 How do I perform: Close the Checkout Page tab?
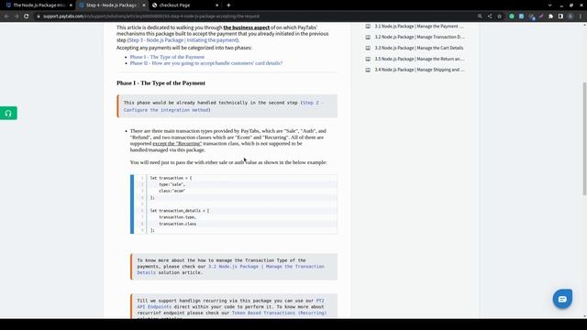point(216,5)
